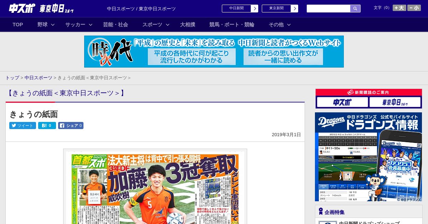Screen dimensions: 428x224
Task: Open the 東京新聞 link button
Action: pos(276,9)
